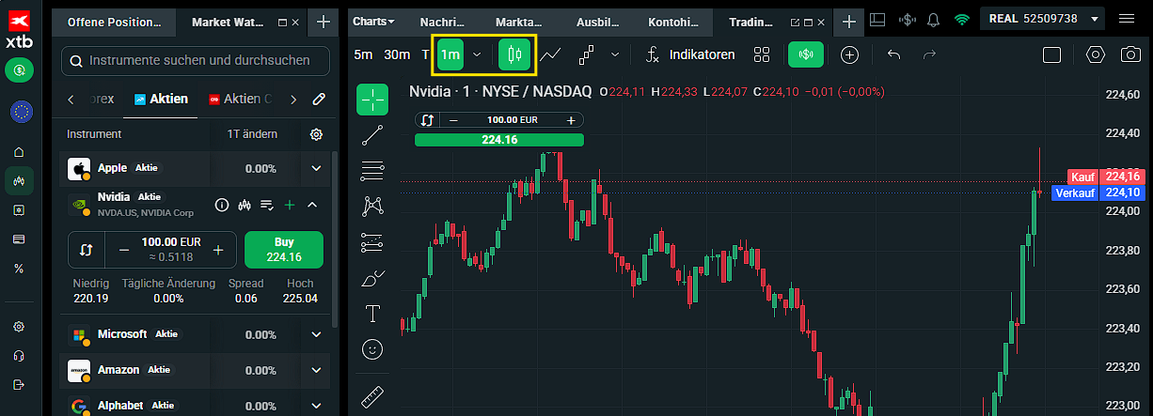Show Nvidia instrument info icon
The image size is (1153, 416).
point(222,204)
